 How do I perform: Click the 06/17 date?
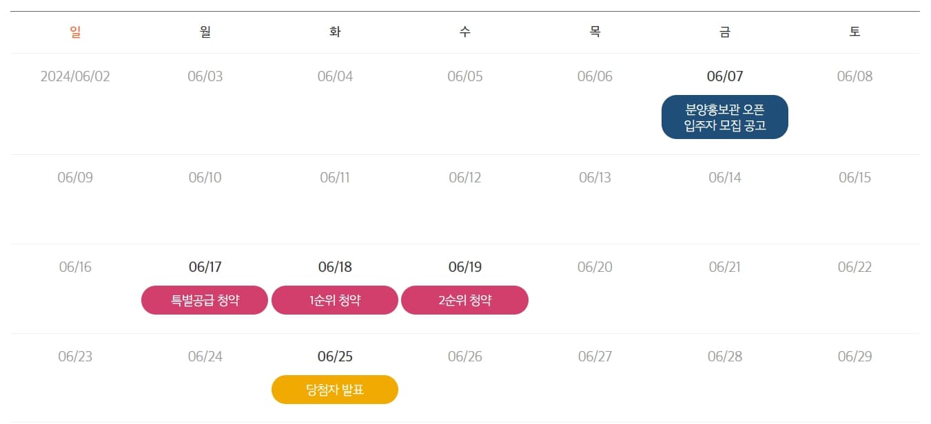click(205, 267)
